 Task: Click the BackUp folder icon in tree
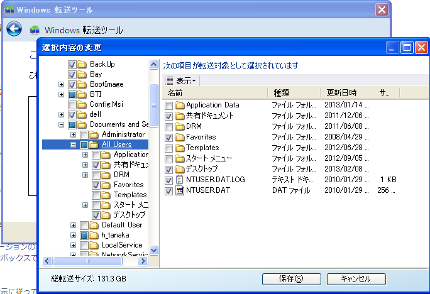pyautogui.click(x=82, y=64)
